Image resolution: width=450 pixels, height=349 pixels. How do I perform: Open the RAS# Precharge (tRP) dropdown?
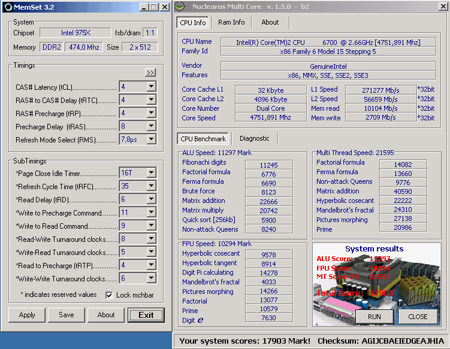(151, 113)
